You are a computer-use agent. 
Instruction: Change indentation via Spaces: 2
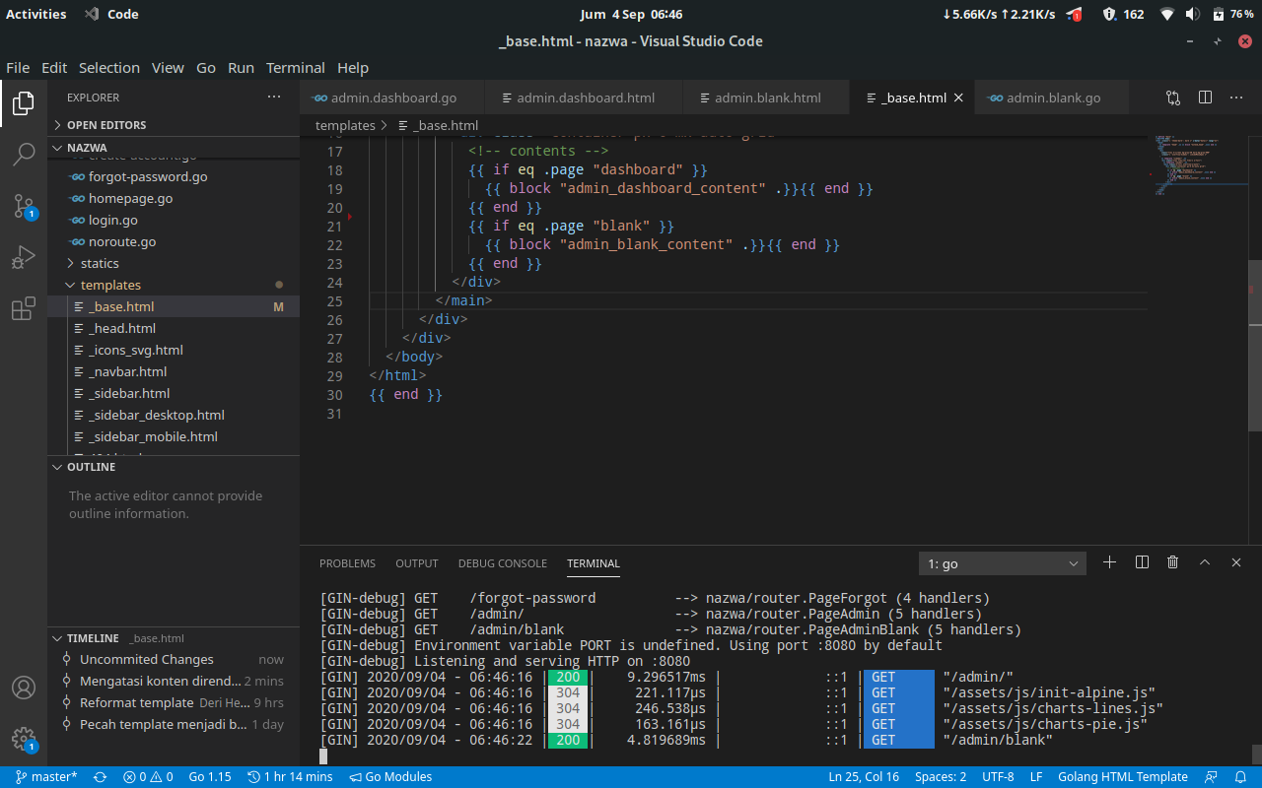pos(941,776)
